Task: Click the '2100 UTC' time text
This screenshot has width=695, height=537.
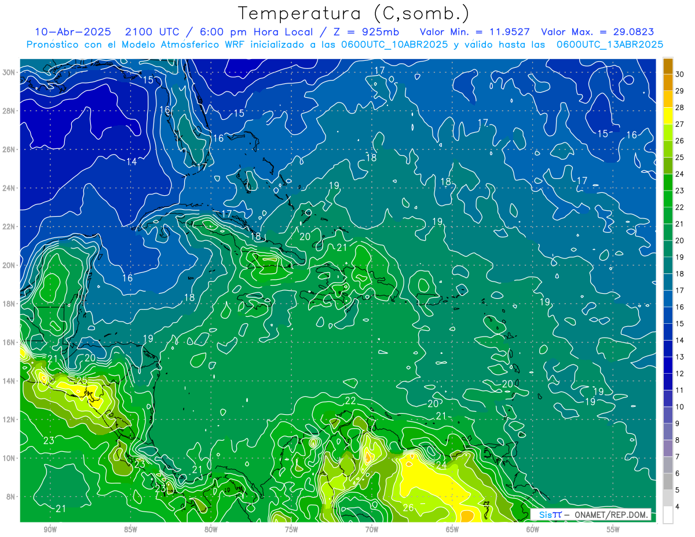Action: click(x=153, y=31)
